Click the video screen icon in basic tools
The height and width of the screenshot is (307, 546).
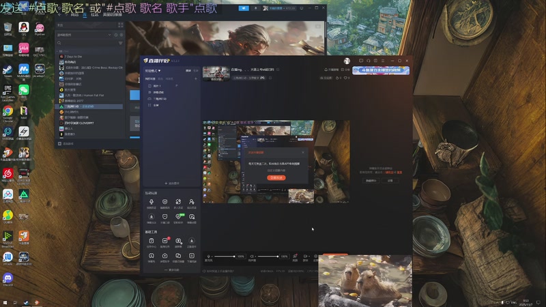click(178, 241)
